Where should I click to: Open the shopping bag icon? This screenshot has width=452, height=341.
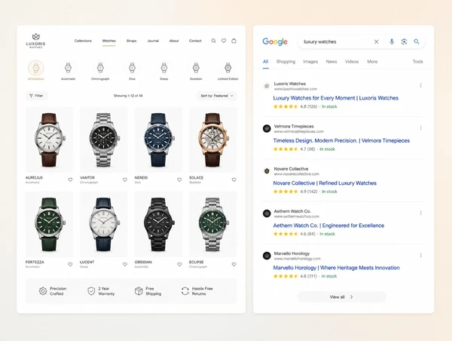[234, 41]
